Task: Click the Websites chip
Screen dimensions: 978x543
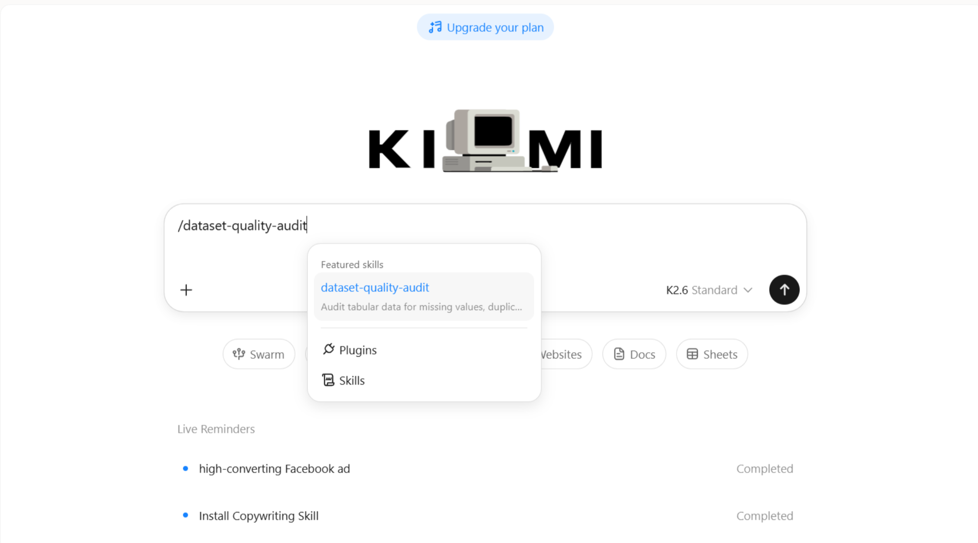Action: tap(566, 354)
